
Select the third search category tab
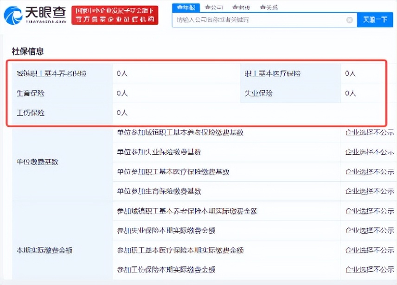(241, 6)
